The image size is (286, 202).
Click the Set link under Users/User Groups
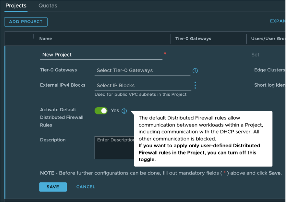coord(255,55)
